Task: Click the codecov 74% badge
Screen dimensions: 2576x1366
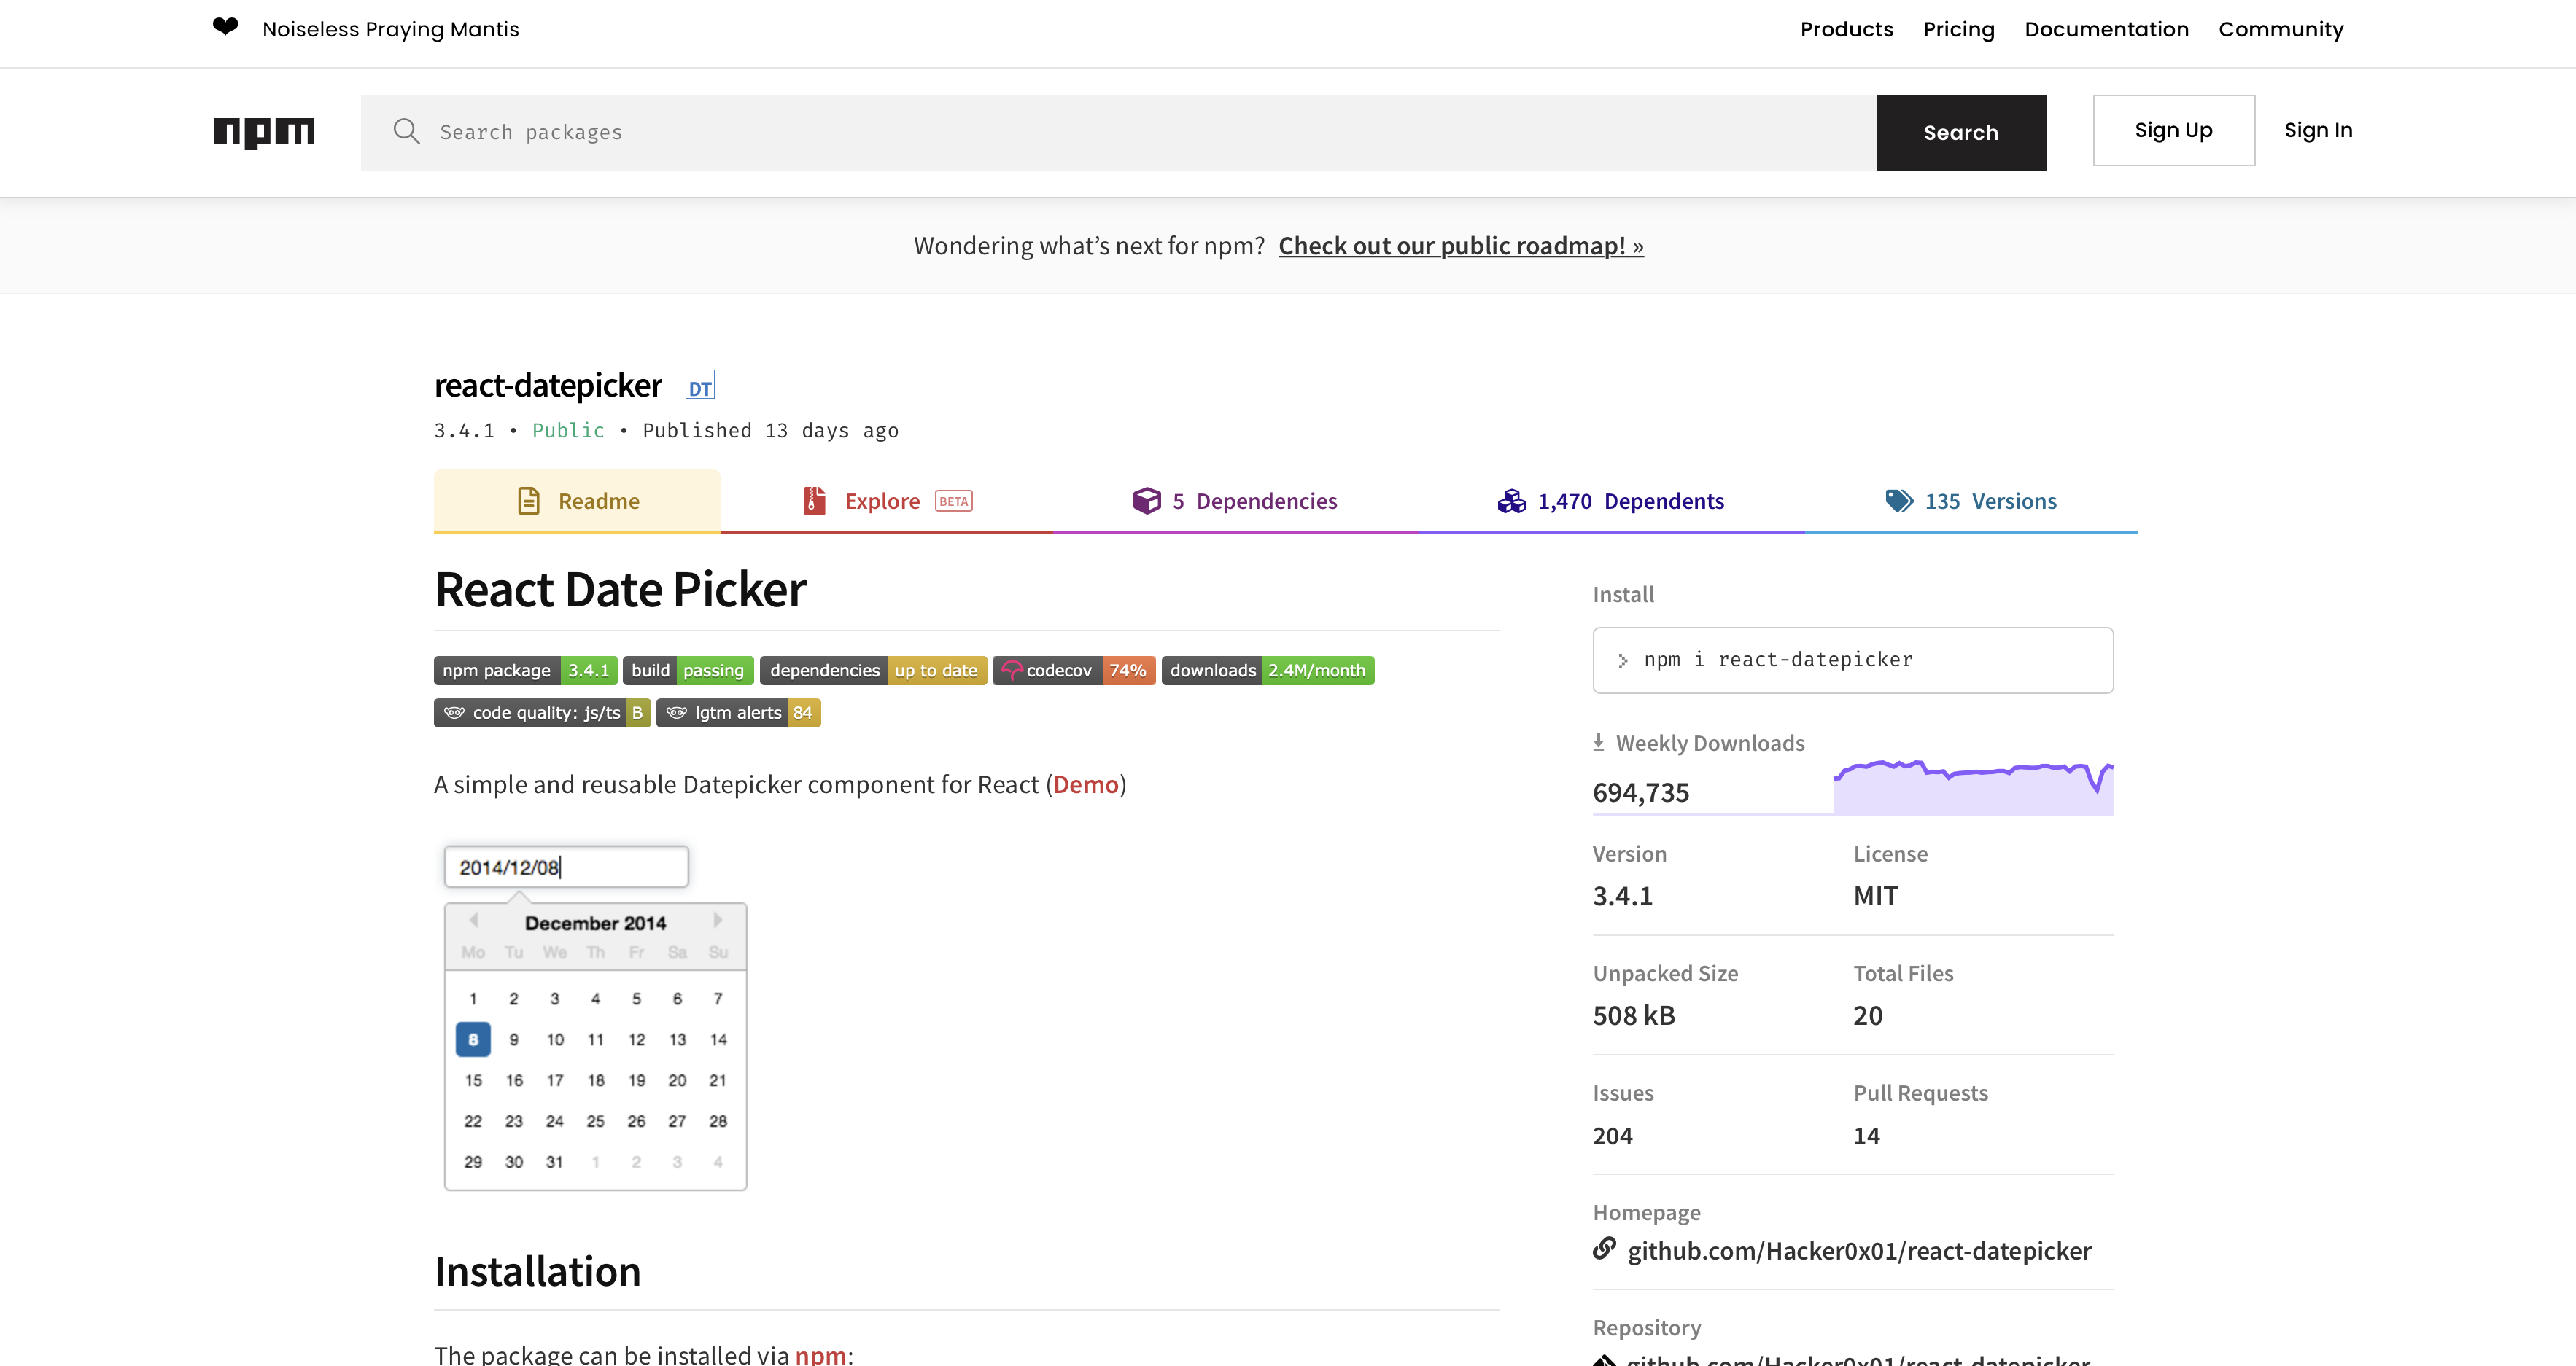Action: tap(1073, 671)
